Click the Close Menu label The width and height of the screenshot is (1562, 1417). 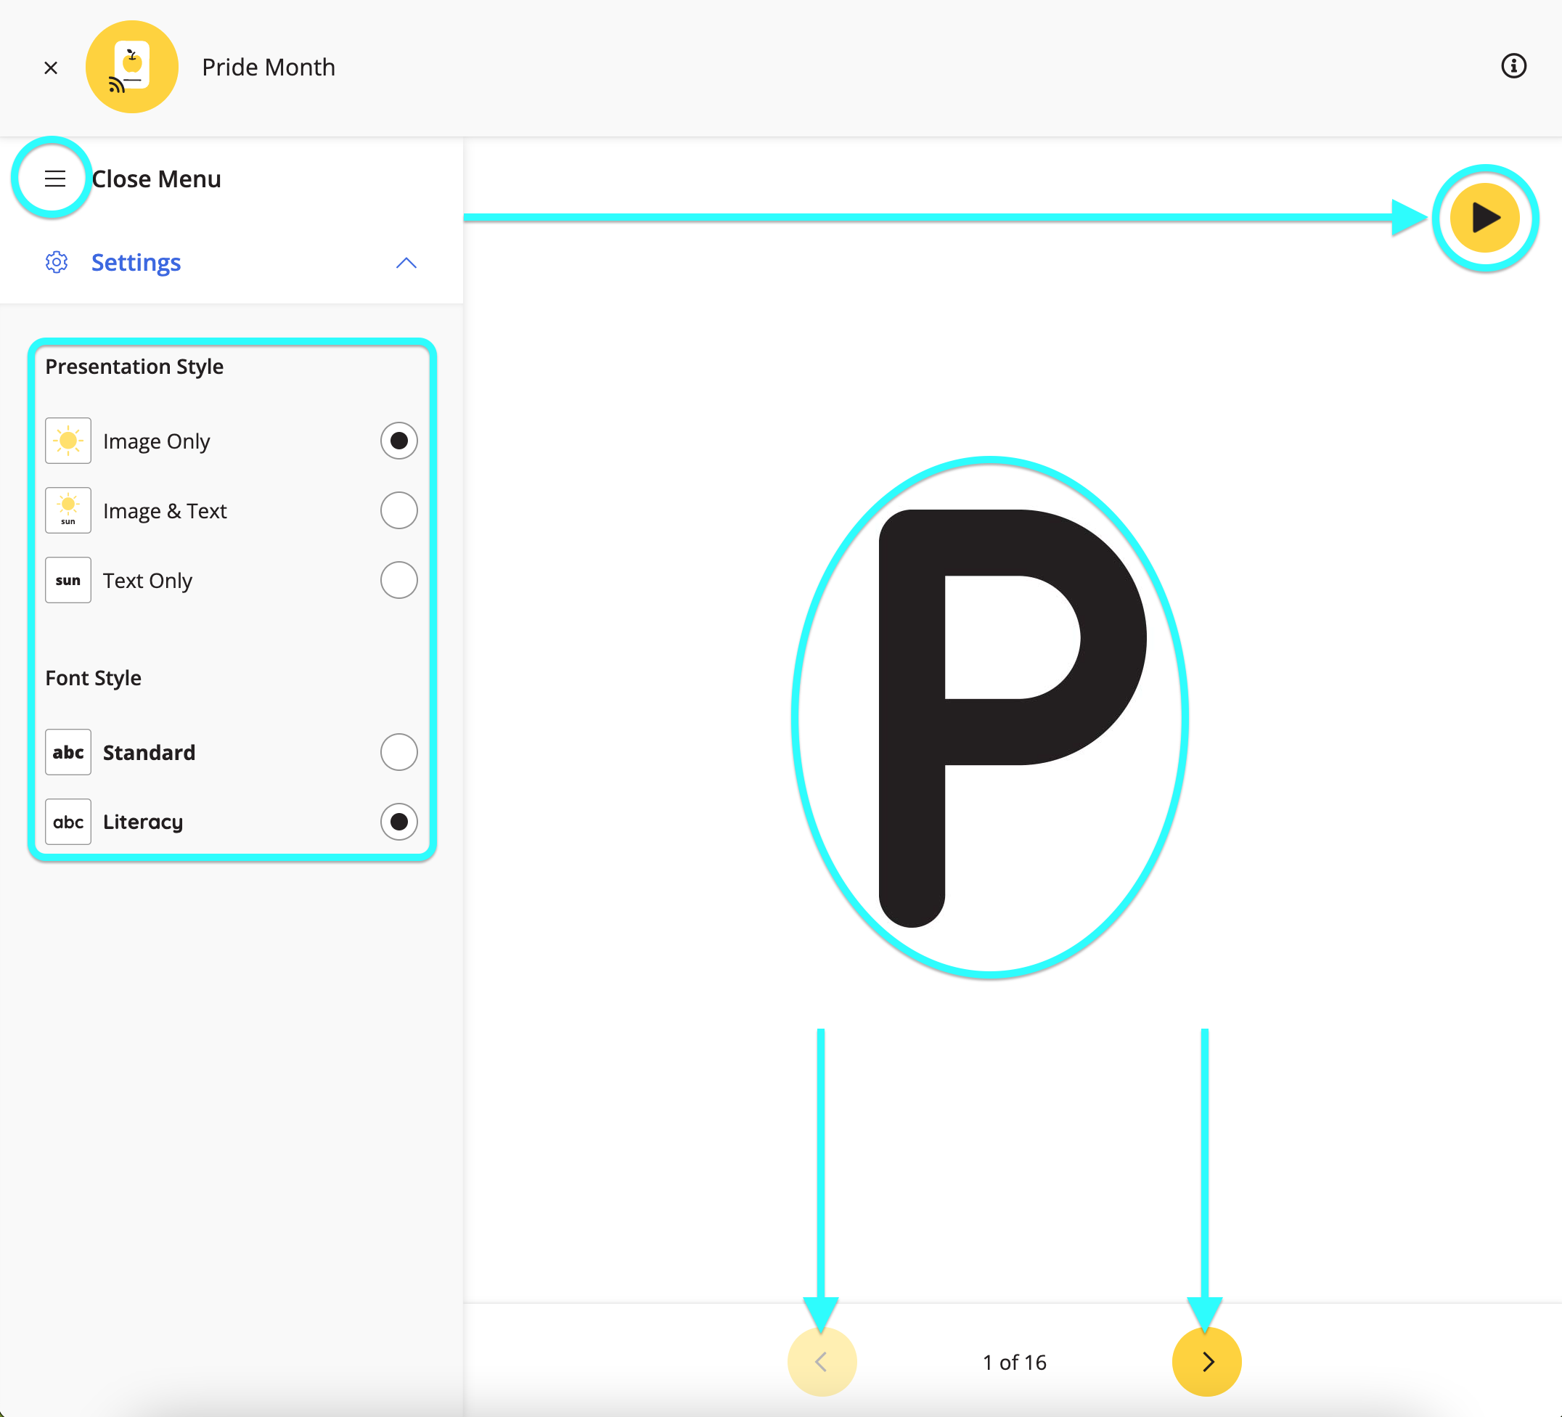tap(157, 179)
